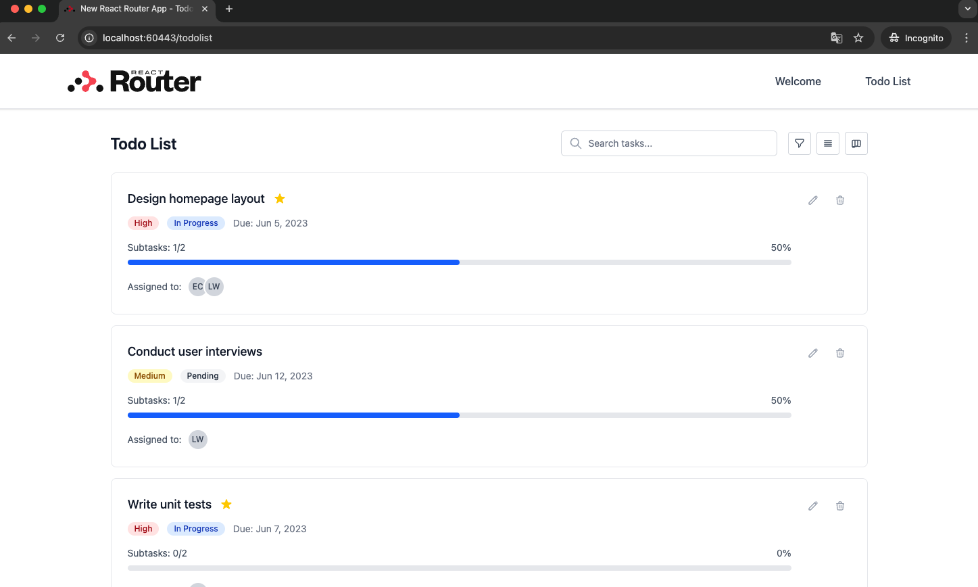This screenshot has height=587, width=978.
Task: Click progress bar of Conduct user interviews
Action: coord(460,415)
